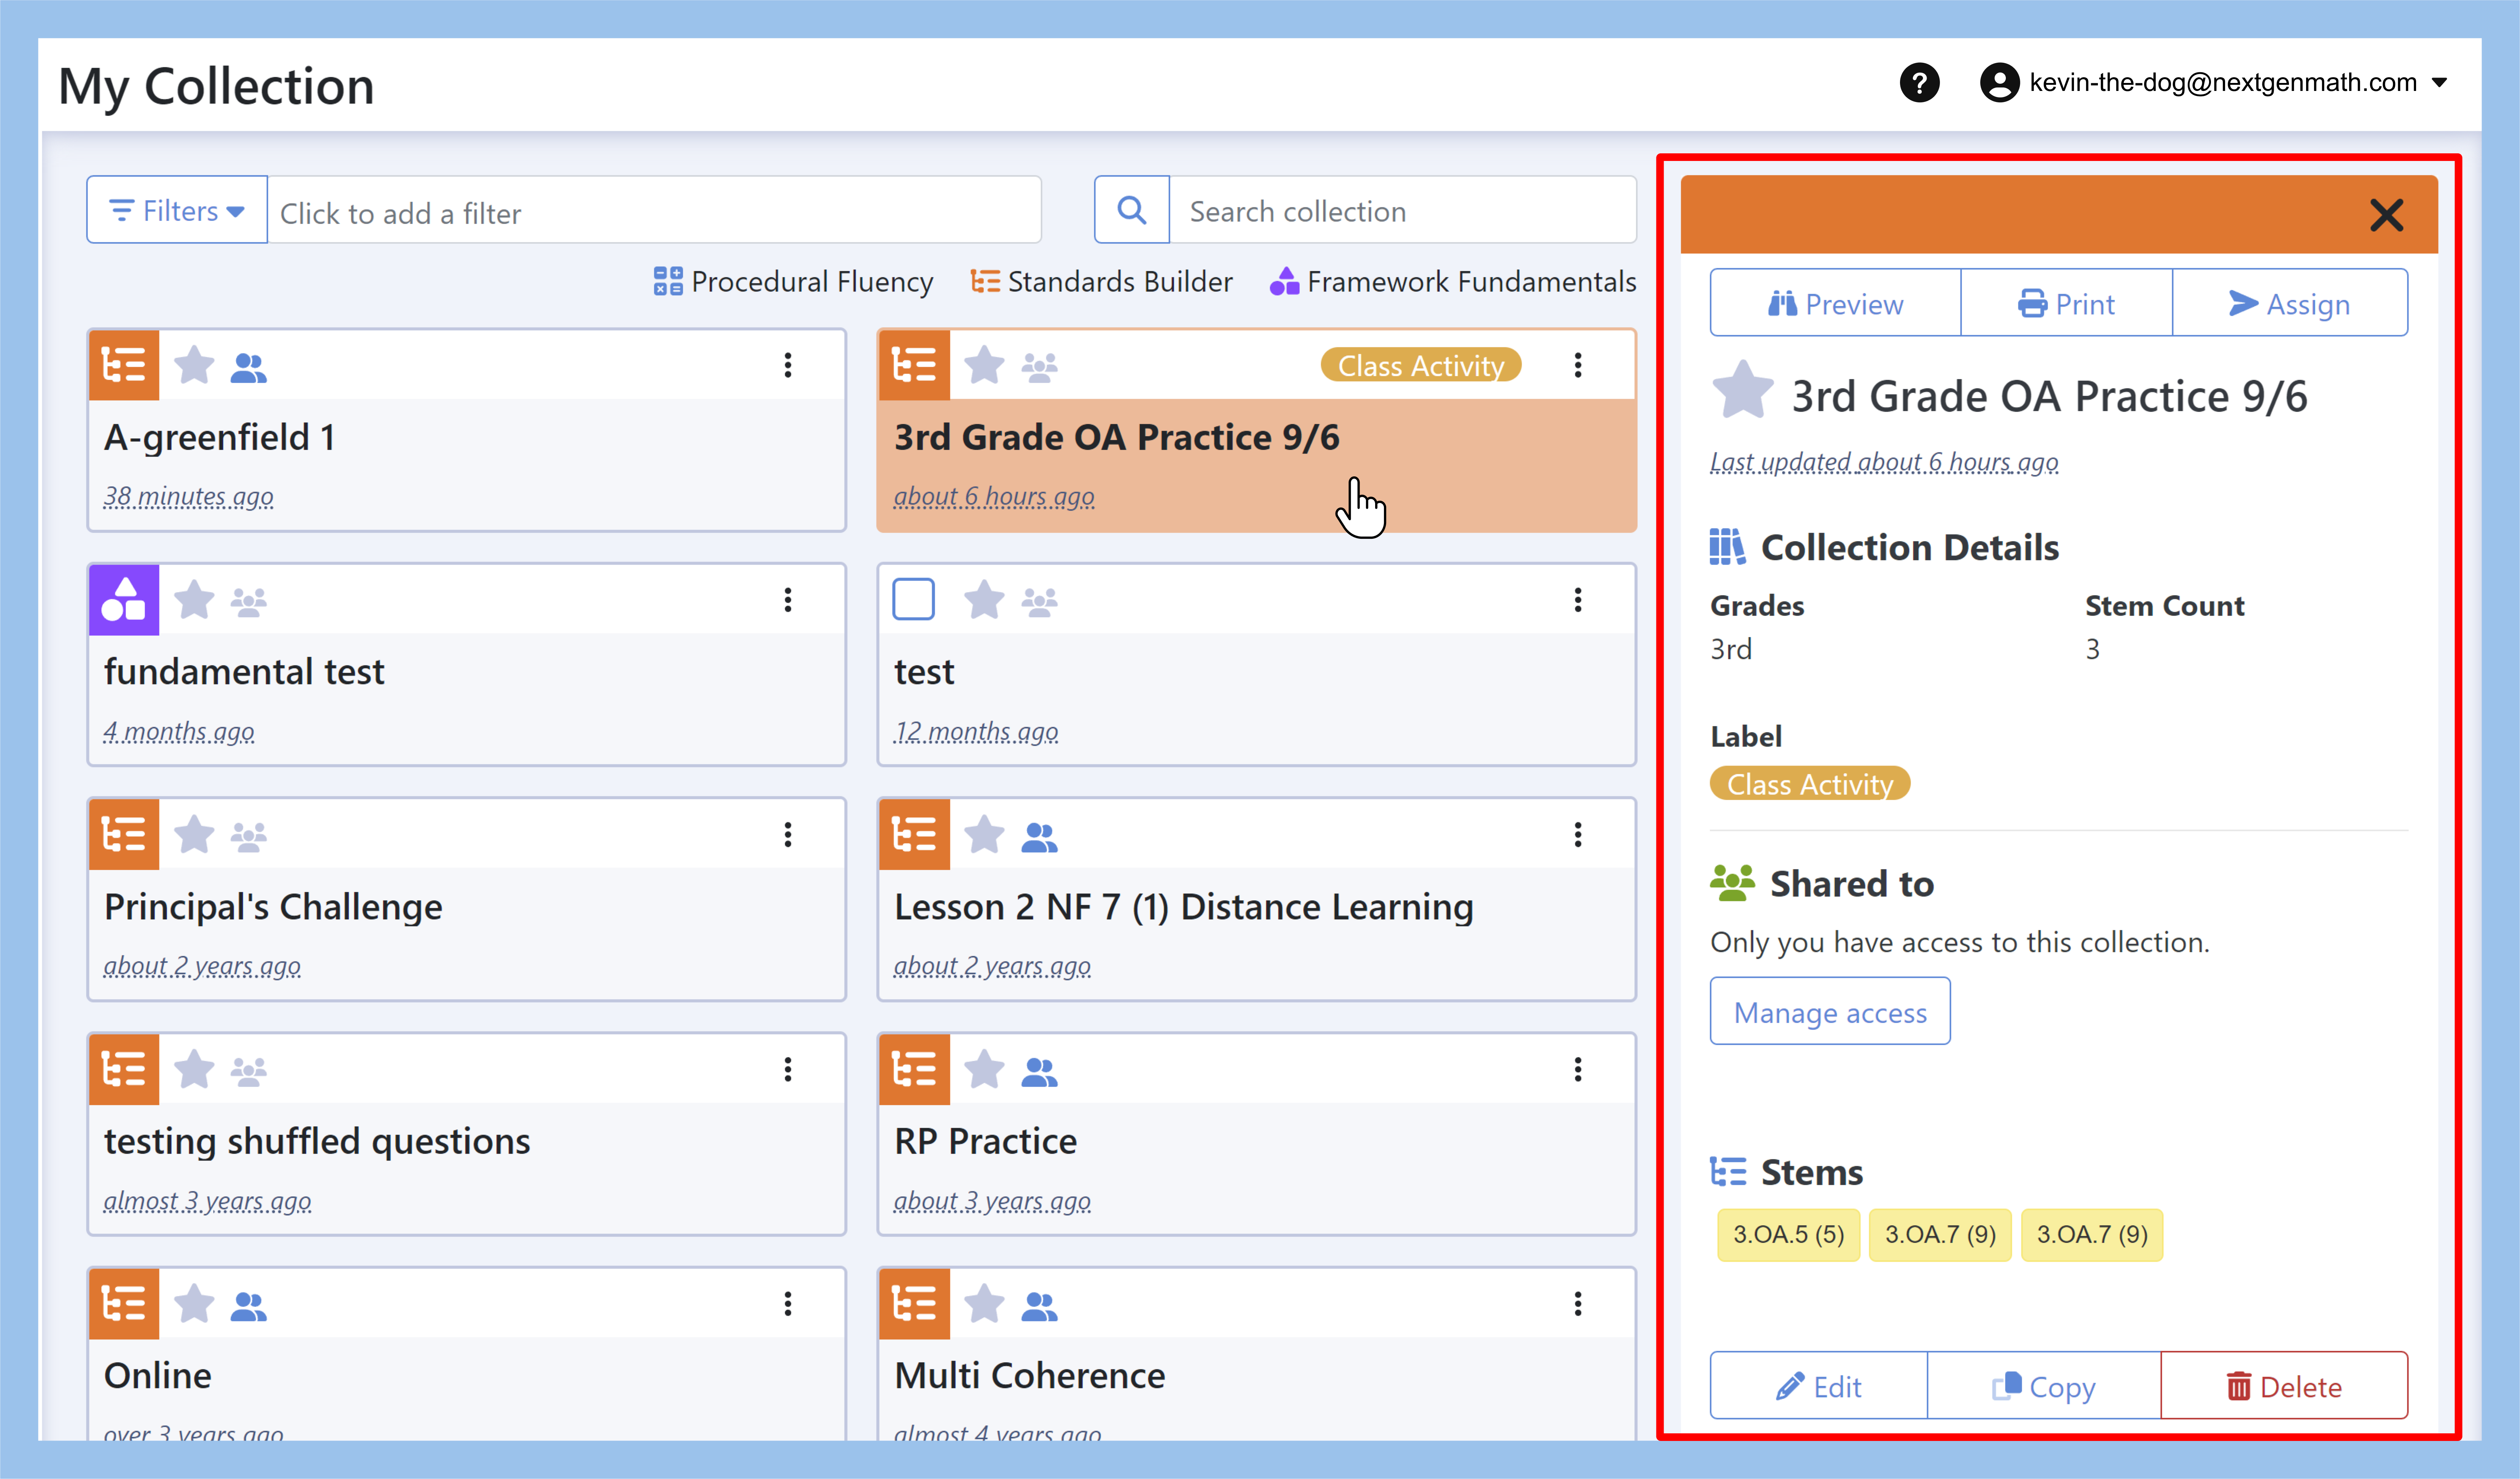2520x1479 pixels.
Task: Click the Class Activity badge on the card
Action: click(x=1421, y=365)
